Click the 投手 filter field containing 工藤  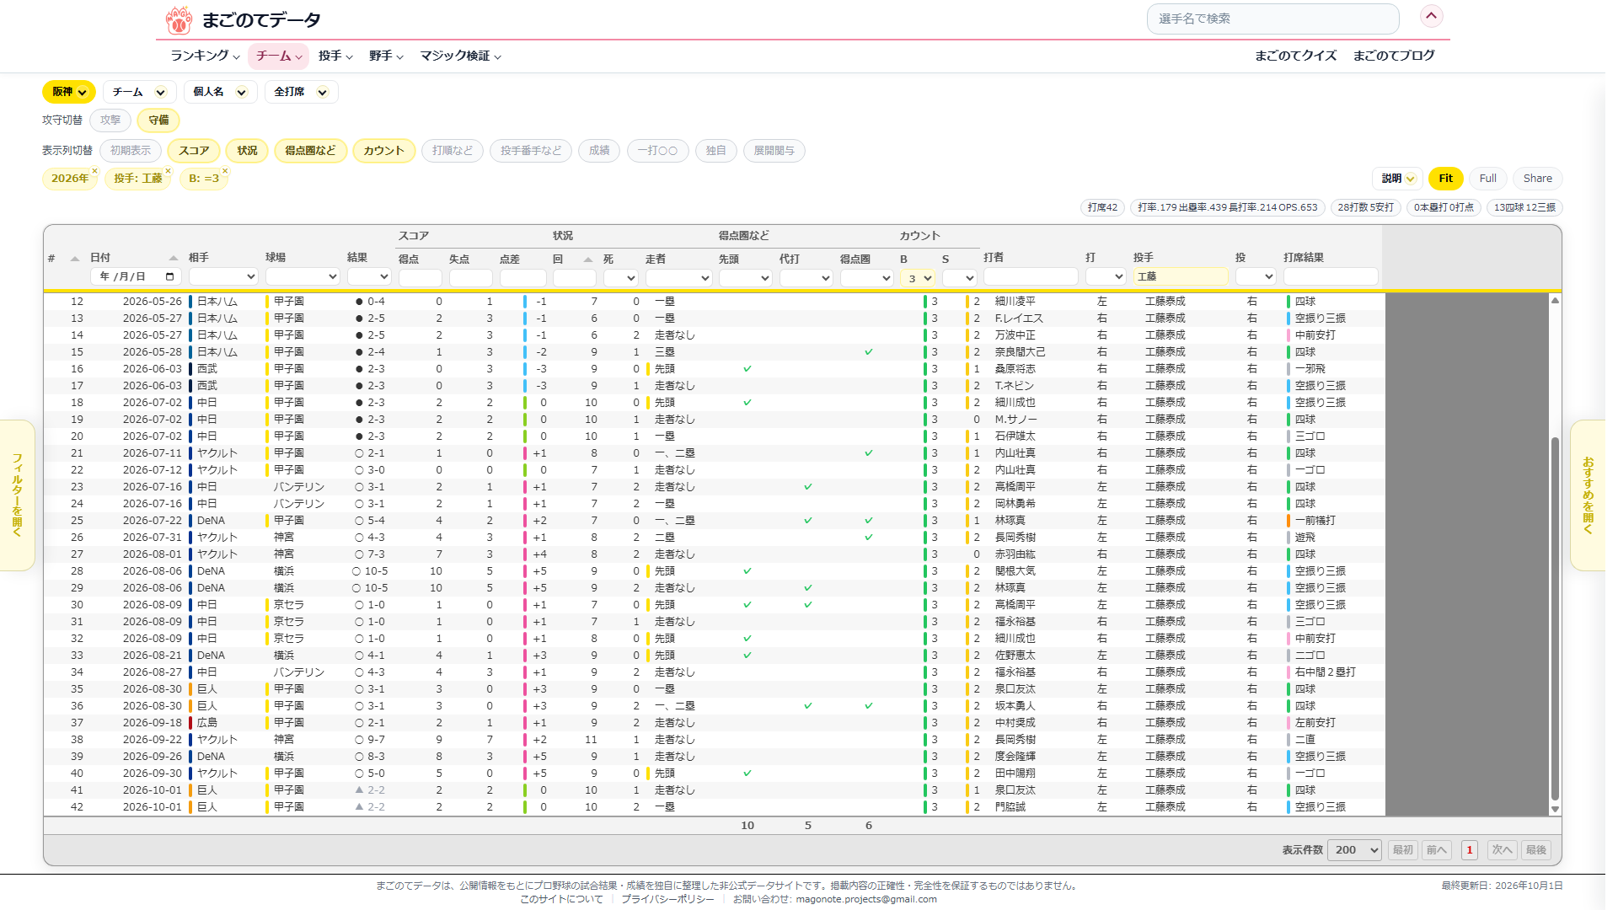tap(1181, 276)
